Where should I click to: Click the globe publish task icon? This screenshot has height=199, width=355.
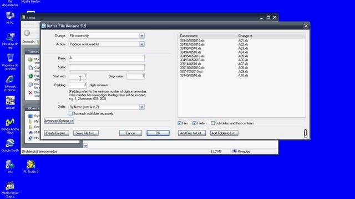[31, 76]
